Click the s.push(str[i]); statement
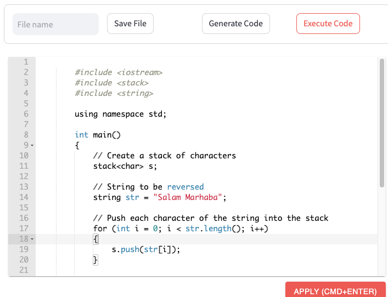This screenshot has width=388, height=297. [145, 249]
